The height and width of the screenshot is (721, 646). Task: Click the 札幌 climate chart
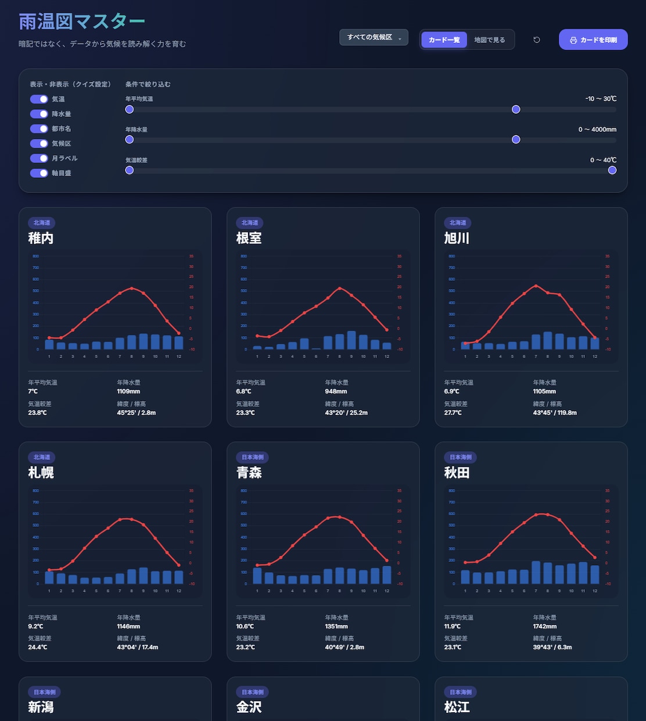(x=115, y=541)
